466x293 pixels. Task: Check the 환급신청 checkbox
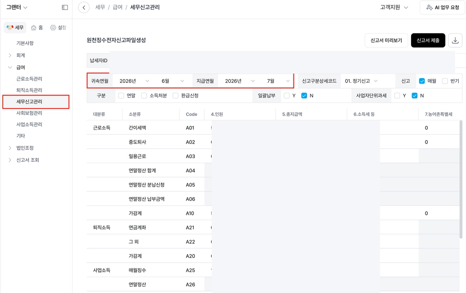tap(175, 95)
